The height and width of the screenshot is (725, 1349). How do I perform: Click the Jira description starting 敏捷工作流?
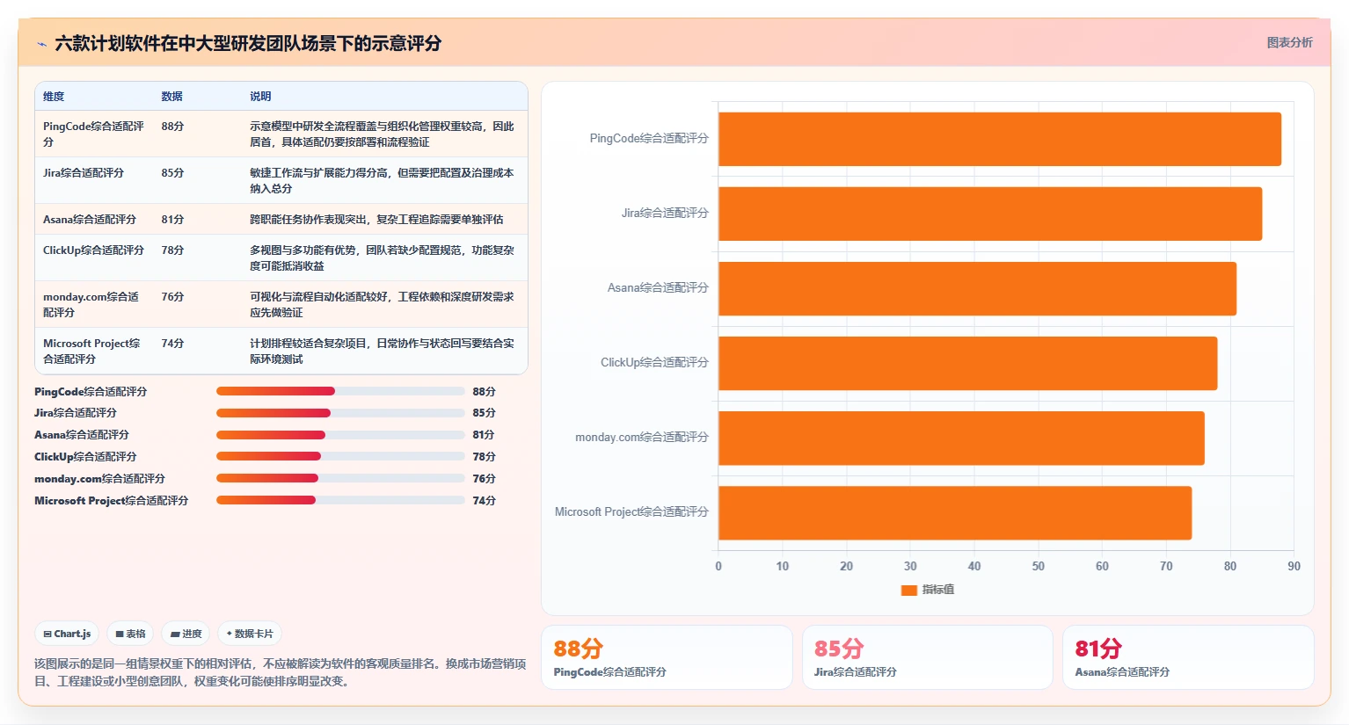(382, 180)
